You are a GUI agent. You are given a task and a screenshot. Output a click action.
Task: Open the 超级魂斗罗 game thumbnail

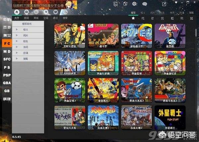pyautogui.click(x=137, y=36)
